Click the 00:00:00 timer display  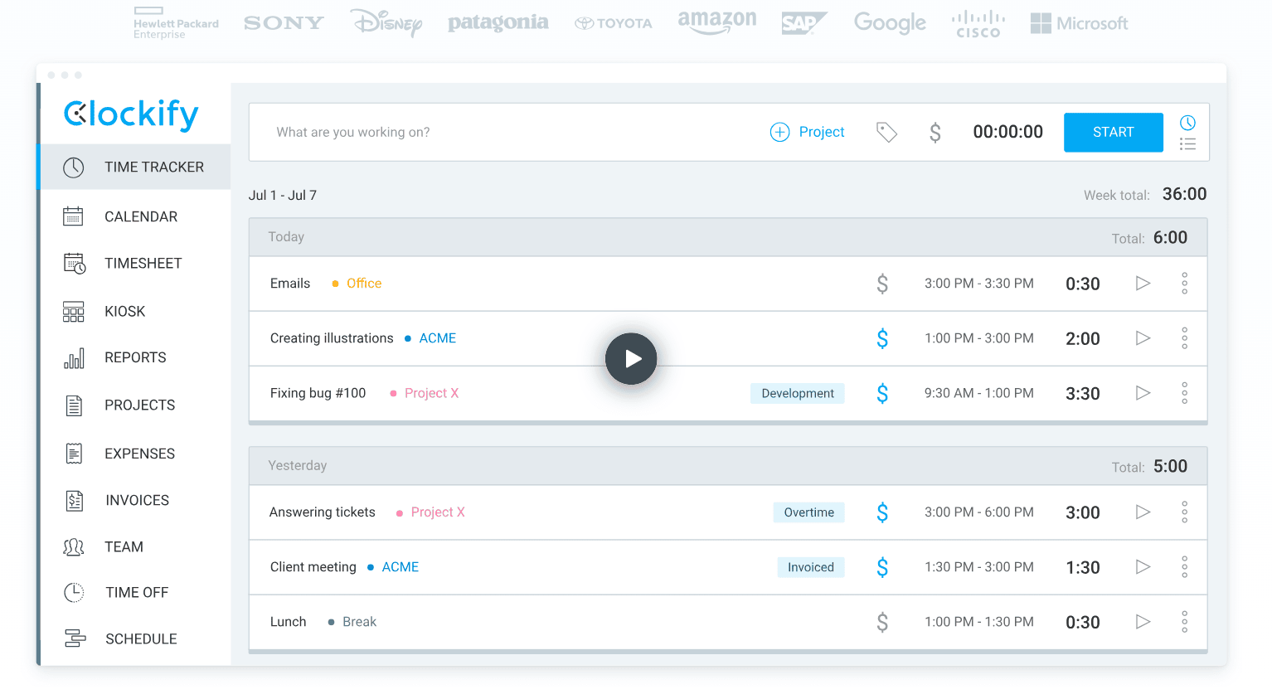coord(1007,132)
